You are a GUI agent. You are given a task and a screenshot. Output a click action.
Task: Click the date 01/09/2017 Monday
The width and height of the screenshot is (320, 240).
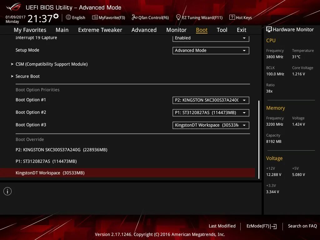(16, 19)
